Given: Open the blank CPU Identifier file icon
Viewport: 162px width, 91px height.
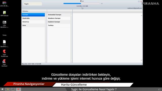Looking at the screenshot, I should click(5, 44).
